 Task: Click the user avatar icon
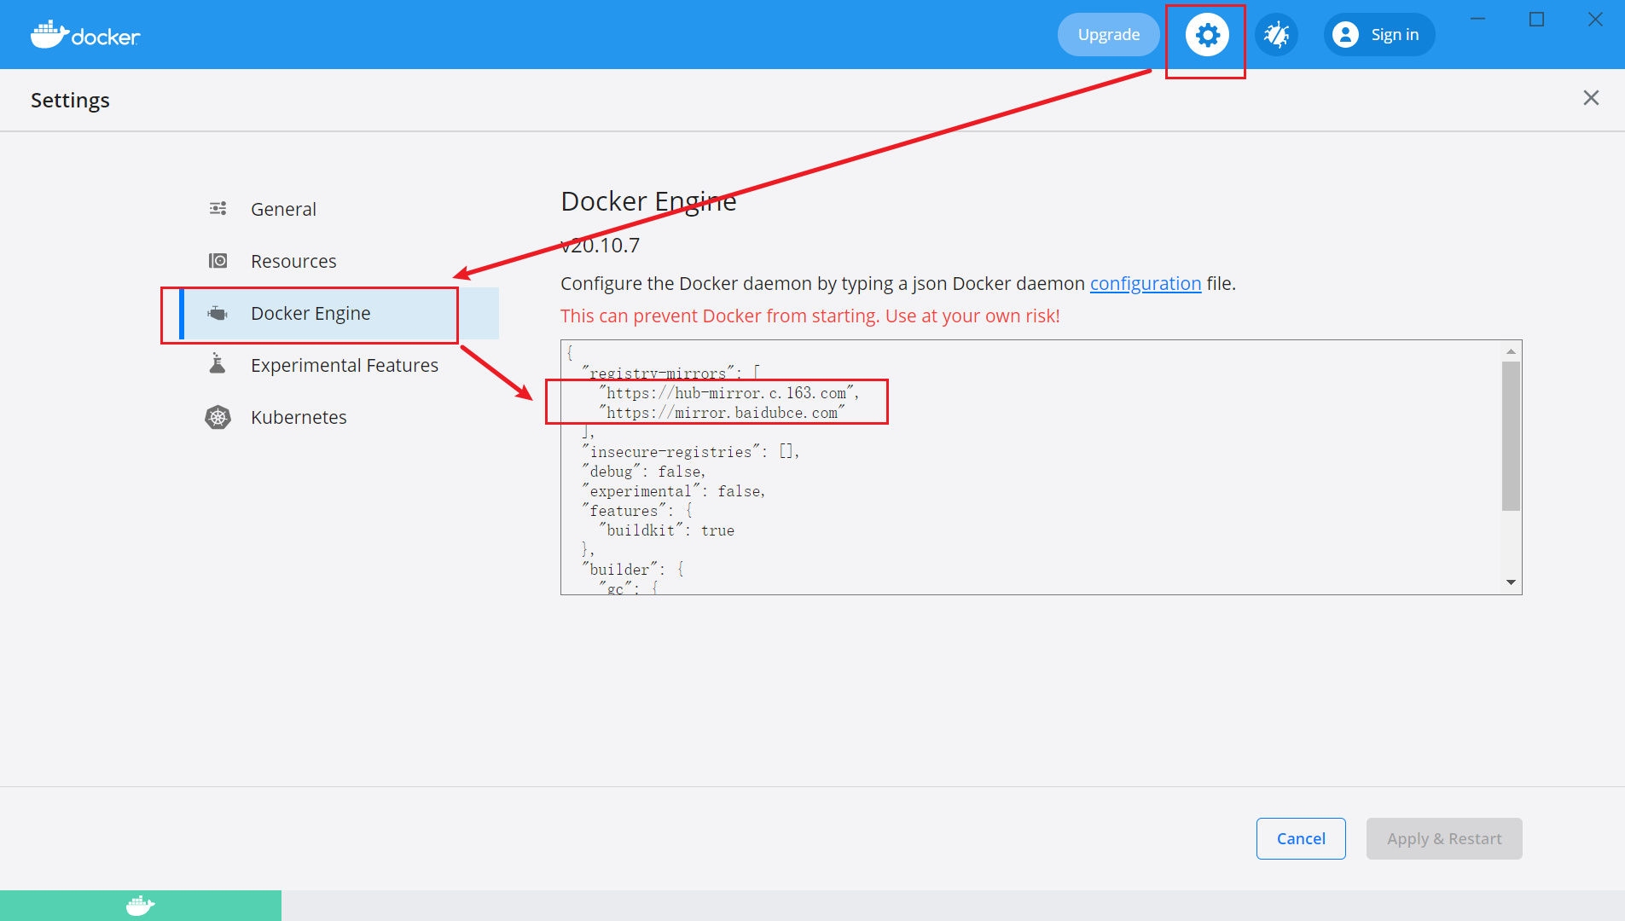click(x=1345, y=35)
